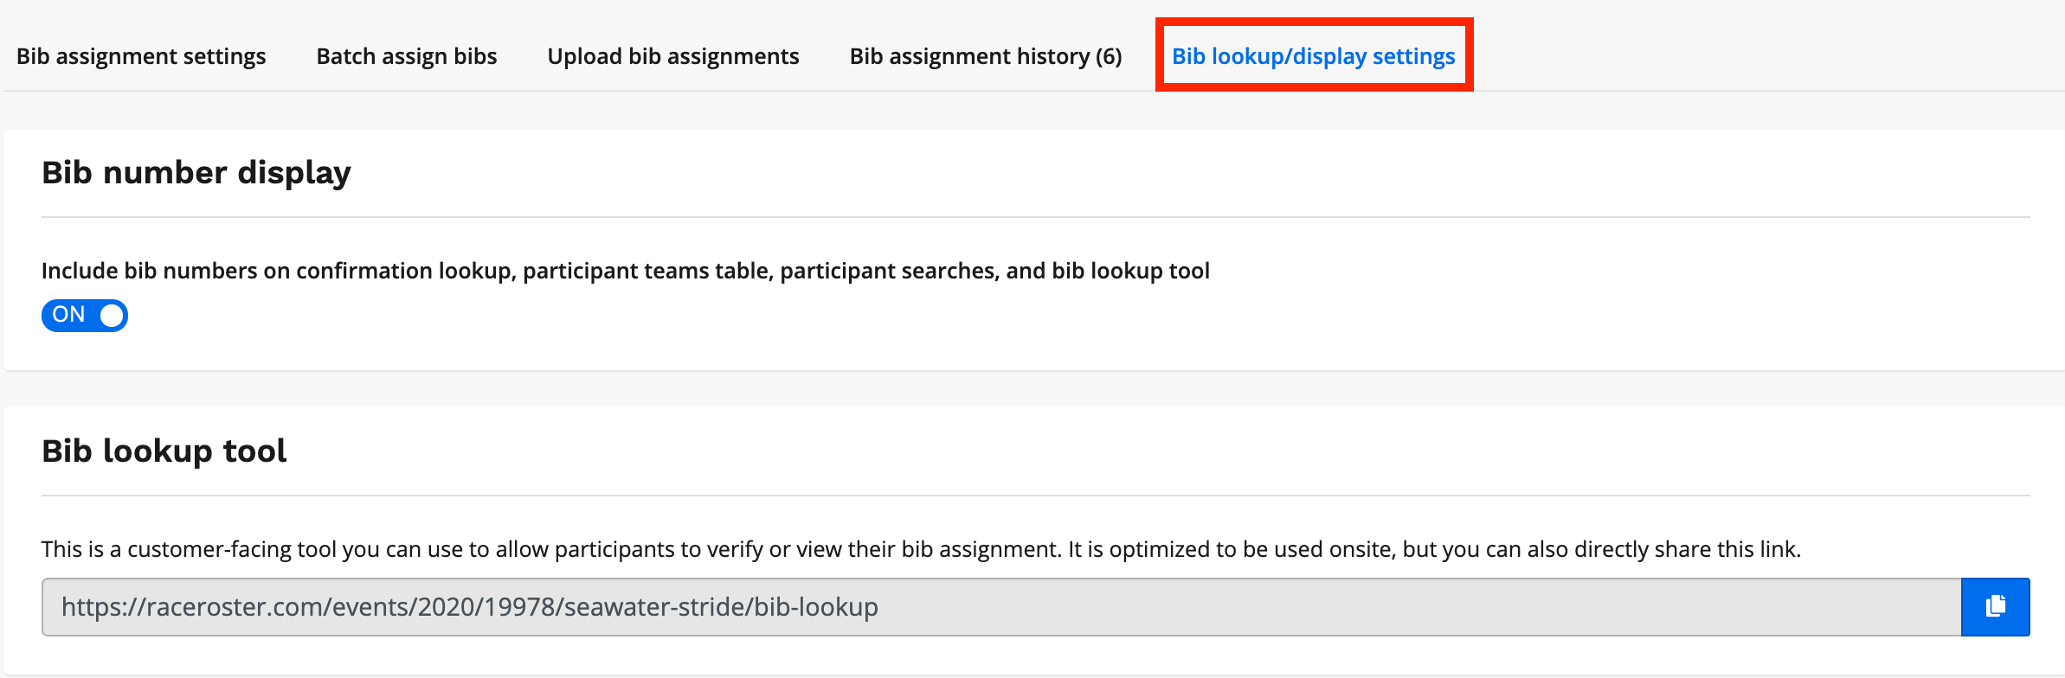Click the '(6)' count in history tab
Image resolution: width=2065 pixels, height=678 pixels.
coord(1109,56)
